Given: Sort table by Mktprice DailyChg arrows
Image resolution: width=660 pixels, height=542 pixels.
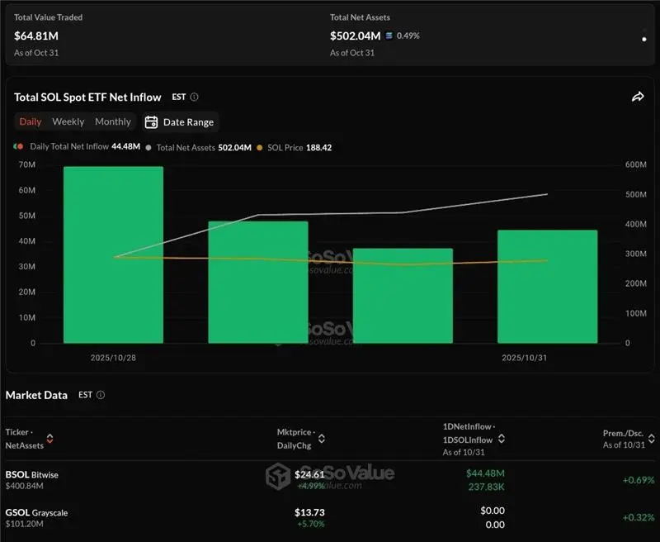Looking at the screenshot, I should pos(321,439).
